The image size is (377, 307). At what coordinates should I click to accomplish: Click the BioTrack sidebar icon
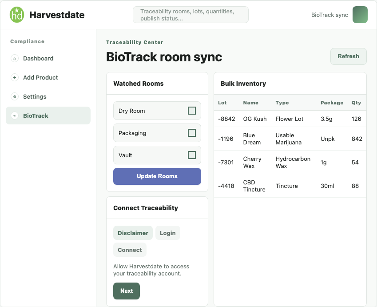tap(15, 116)
